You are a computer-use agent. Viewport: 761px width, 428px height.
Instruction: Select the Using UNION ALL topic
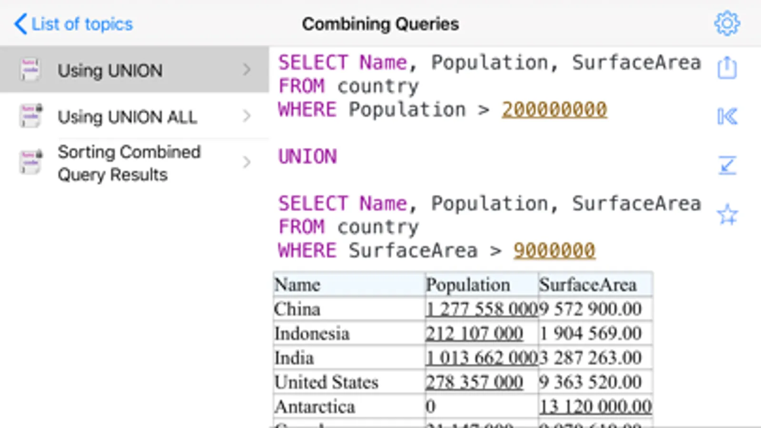134,116
